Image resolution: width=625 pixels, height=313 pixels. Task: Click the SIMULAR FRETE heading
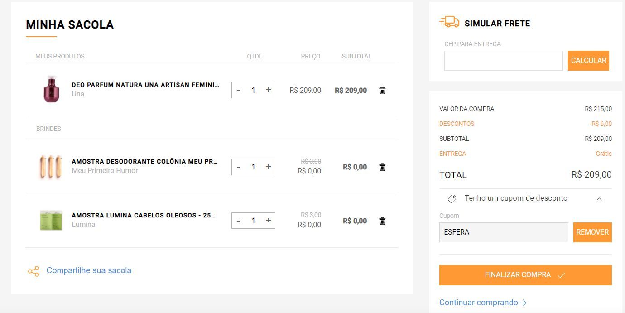(497, 24)
